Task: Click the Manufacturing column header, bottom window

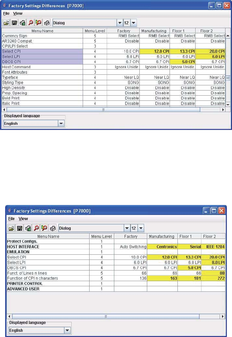Action: 162,236
